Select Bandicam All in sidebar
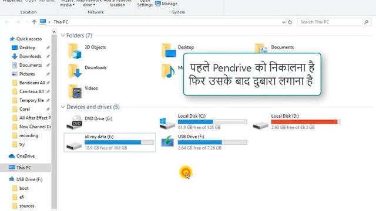Image resolution: width=376 pixels, height=211 pixels. pyautogui.click(x=32, y=83)
